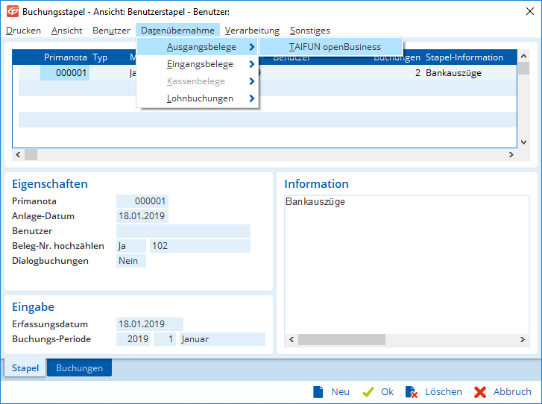The image size is (542, 404).
Task: Click the Typ column header
Action: point(100,57)
